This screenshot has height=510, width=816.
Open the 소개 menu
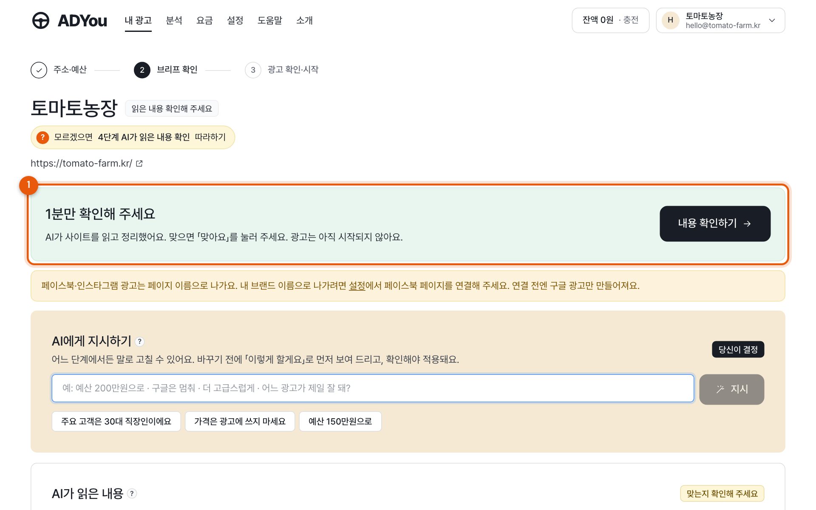(304, 20)
